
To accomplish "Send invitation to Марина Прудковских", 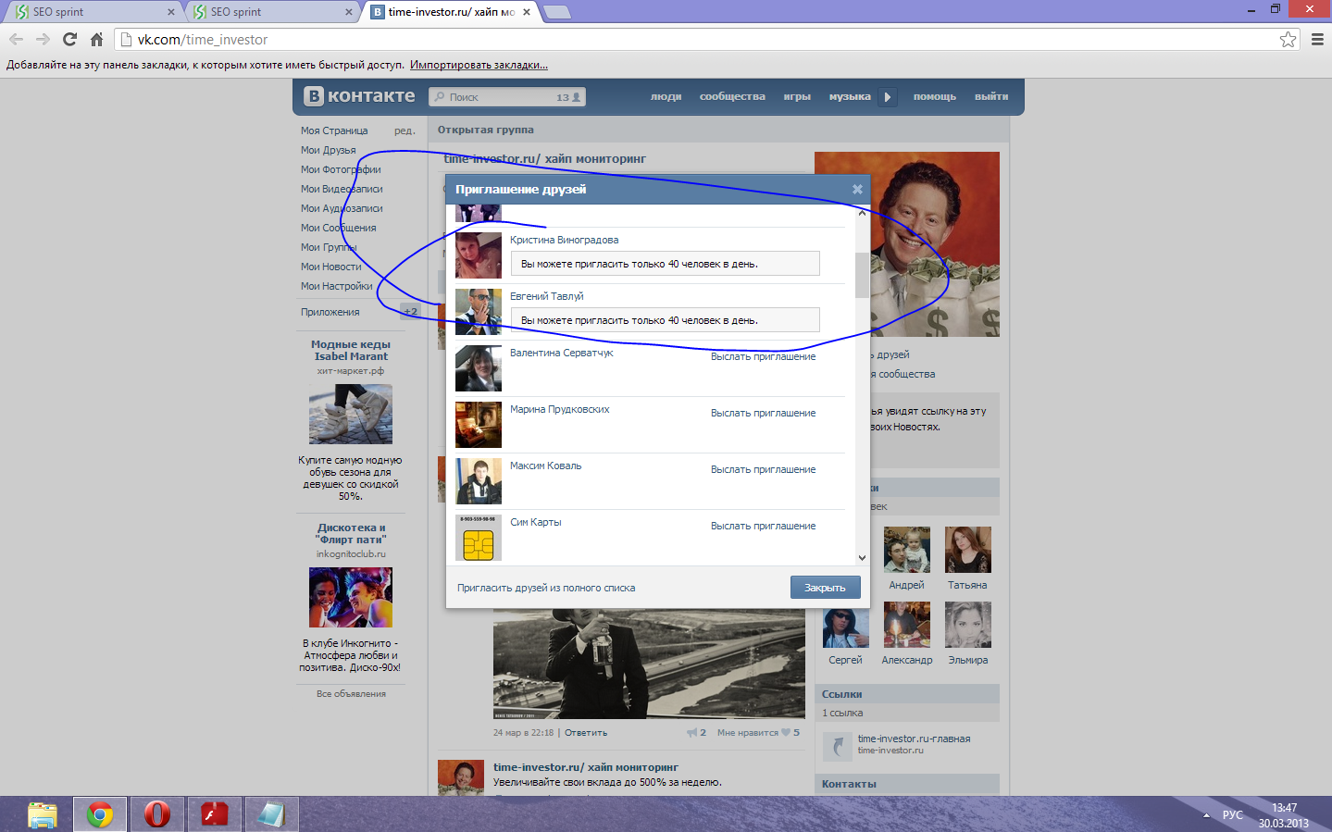I will pos(764,414).
